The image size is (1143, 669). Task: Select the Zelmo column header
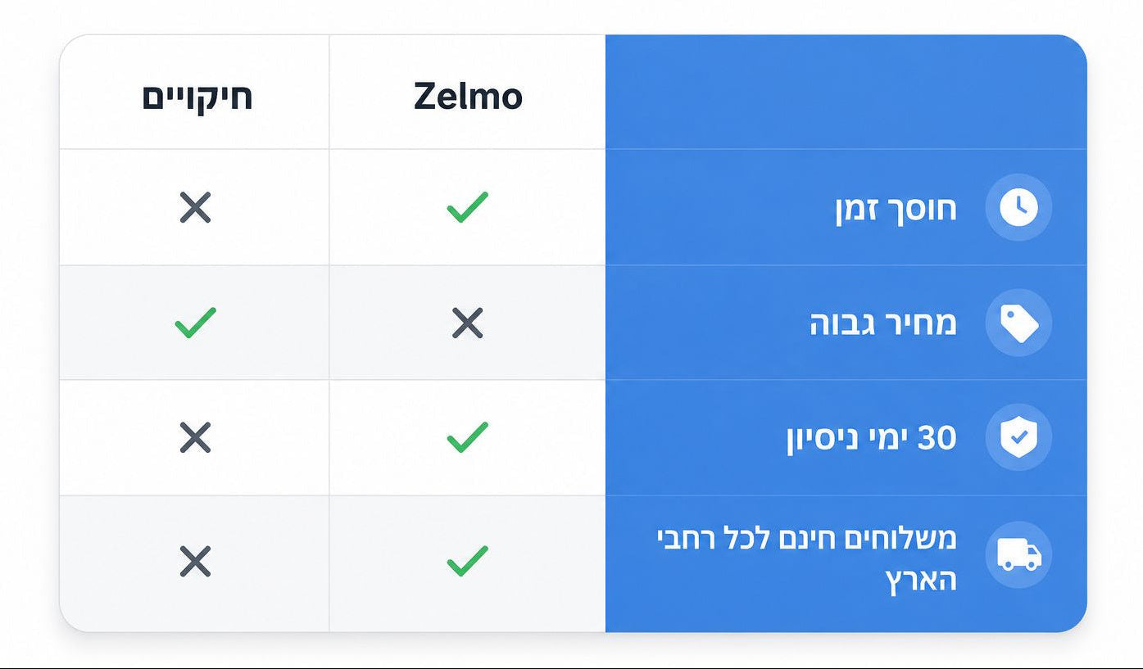click(468, 97)
